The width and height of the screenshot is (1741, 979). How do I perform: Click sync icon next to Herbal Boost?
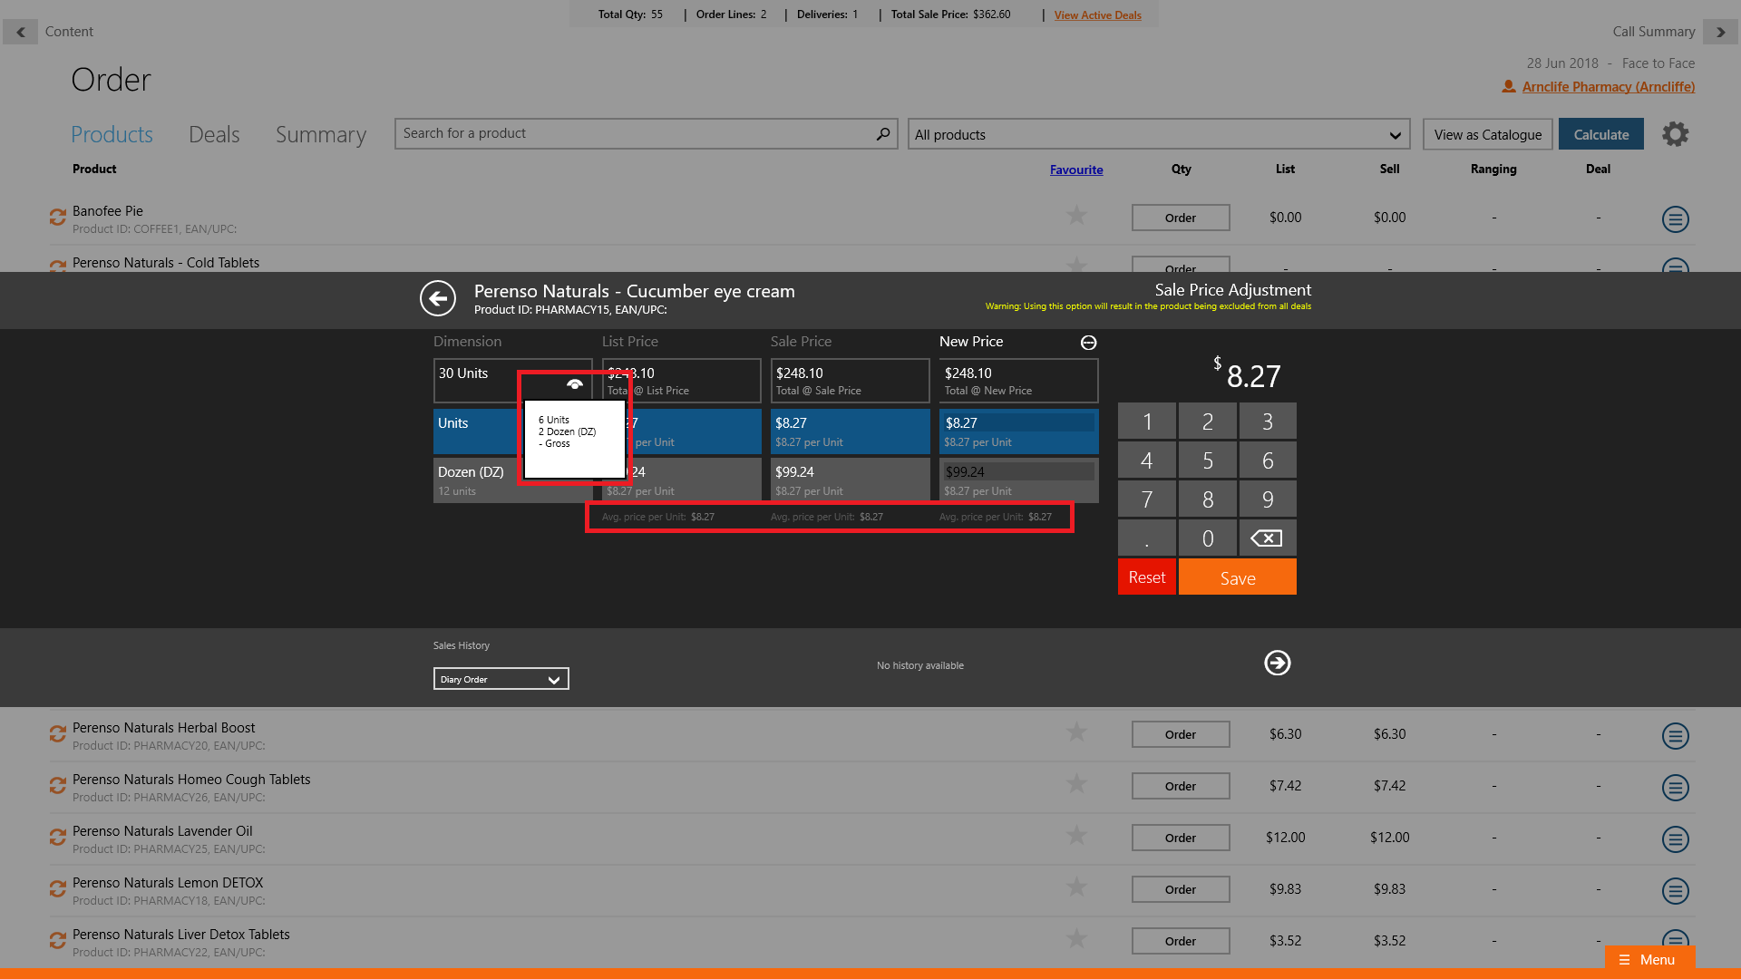click(58, 734)
